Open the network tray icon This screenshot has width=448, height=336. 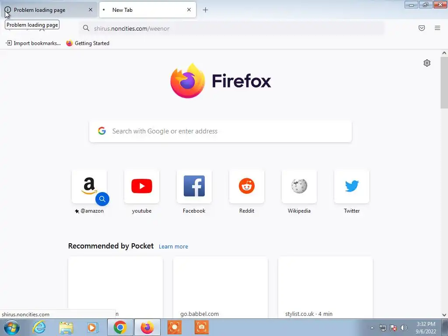382,328
